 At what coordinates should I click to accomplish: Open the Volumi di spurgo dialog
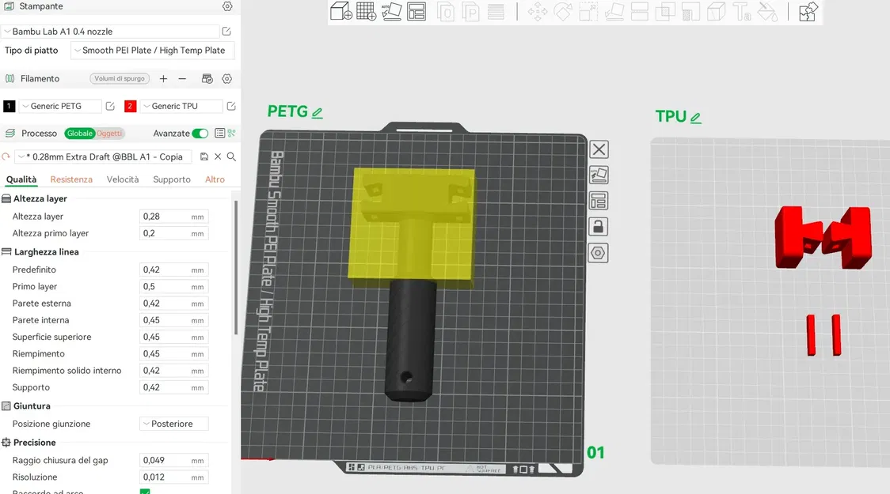(x=119, y=78)
